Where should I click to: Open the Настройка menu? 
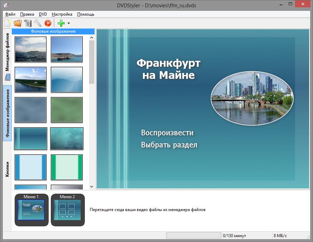[62, 14]
